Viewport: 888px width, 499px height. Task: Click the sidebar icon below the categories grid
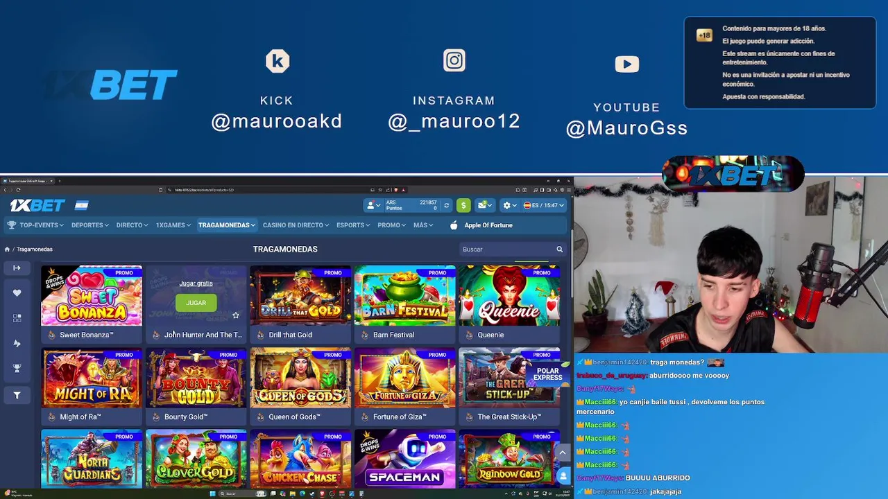17,343
